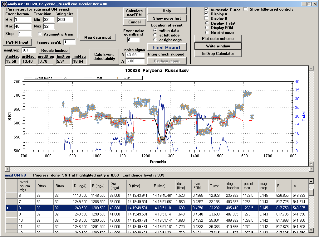Click the cell '14:19:43.941'

[x=139, y=195]
